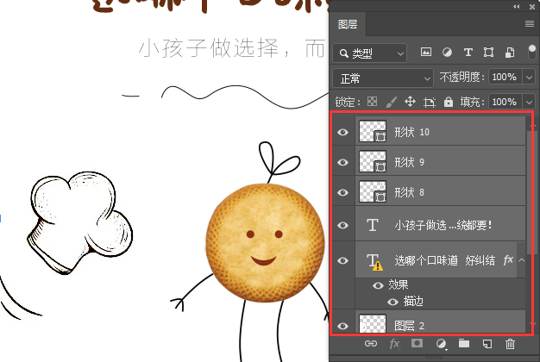This screenshot has width=540, height=362.
Task: Click the 图层 2 layer name
Action: (x=409, y=326)
